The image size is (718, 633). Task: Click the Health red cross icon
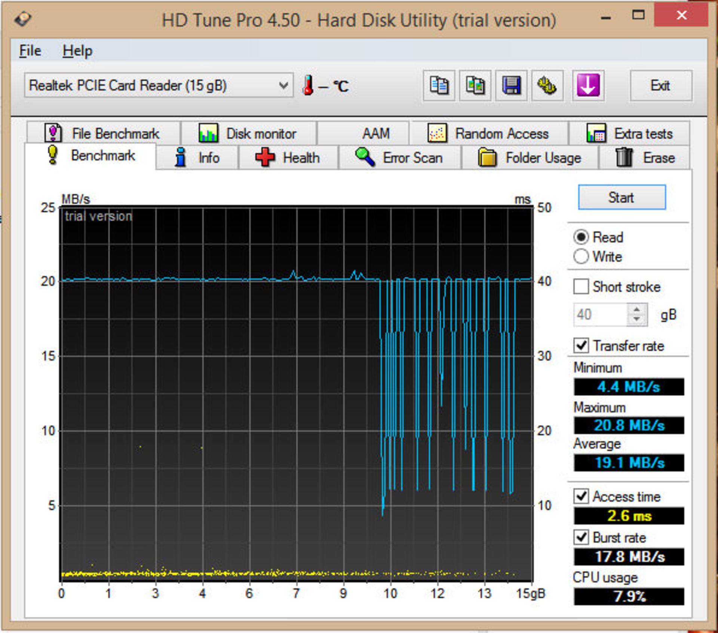coord(266,158)
